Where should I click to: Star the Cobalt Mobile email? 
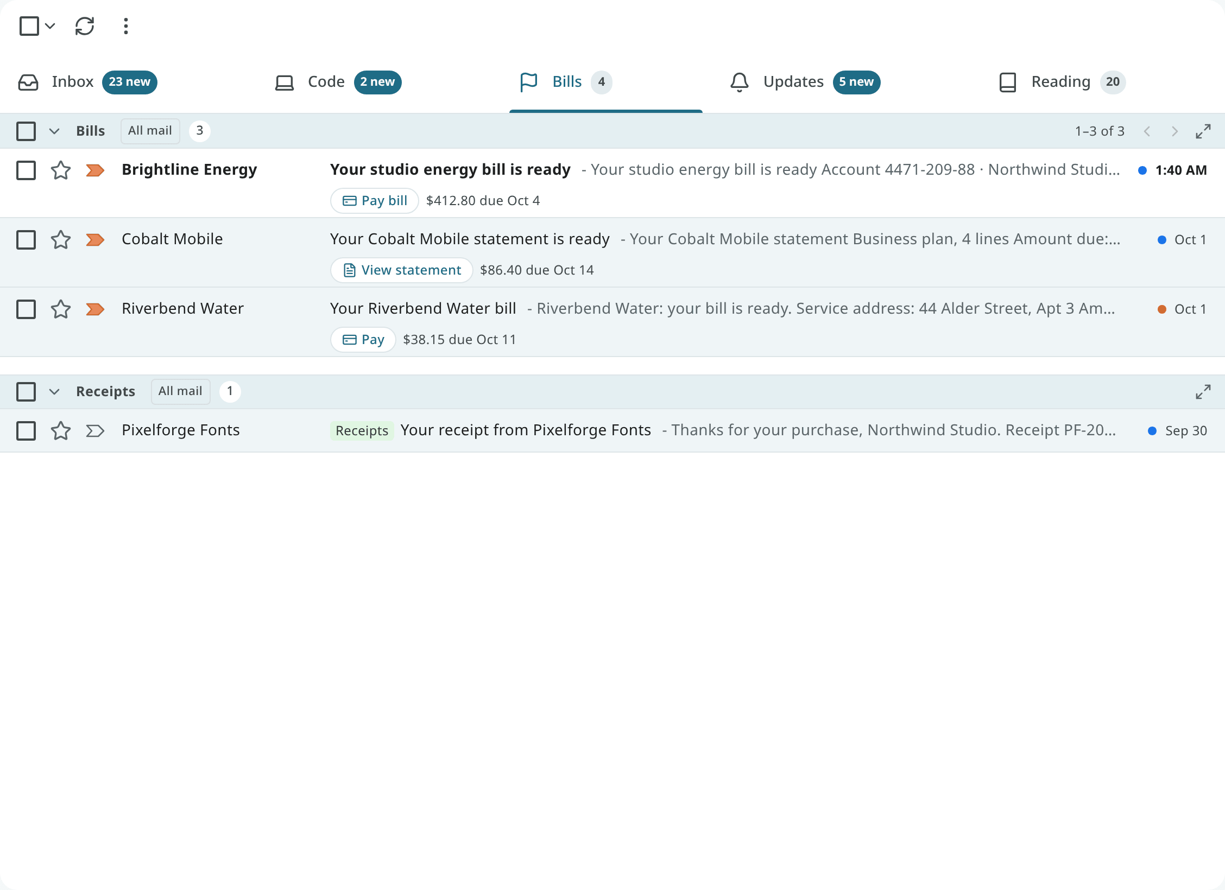tap(61, 240)
